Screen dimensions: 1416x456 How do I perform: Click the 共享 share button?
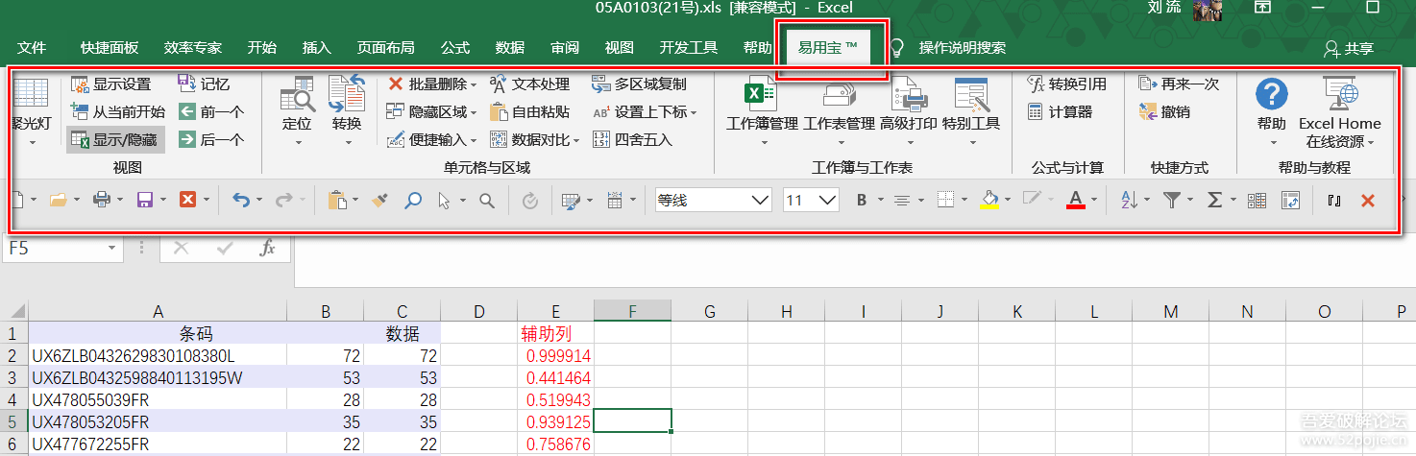tap(1349, 48)
